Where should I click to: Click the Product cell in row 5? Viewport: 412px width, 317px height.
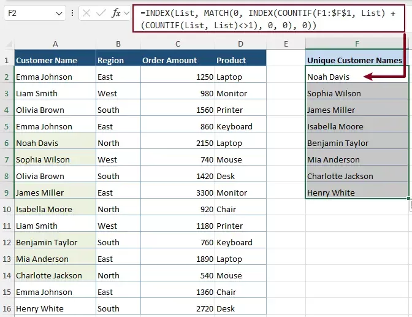tap(241, 124)
